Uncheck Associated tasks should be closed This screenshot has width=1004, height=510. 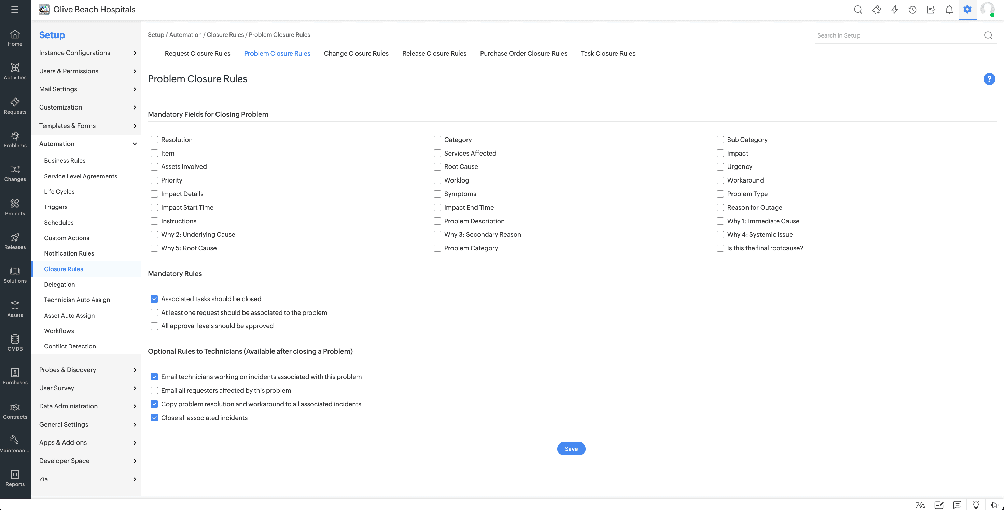click(x=154, y=299)
